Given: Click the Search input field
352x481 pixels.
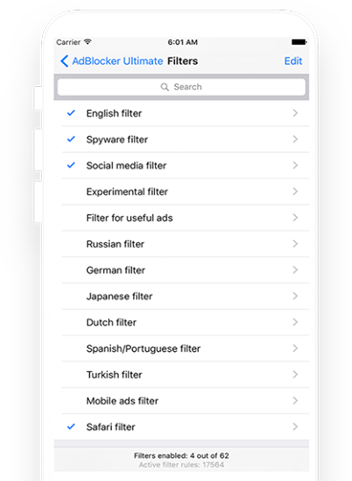Looking at the screenshot, I should (182, 87).
